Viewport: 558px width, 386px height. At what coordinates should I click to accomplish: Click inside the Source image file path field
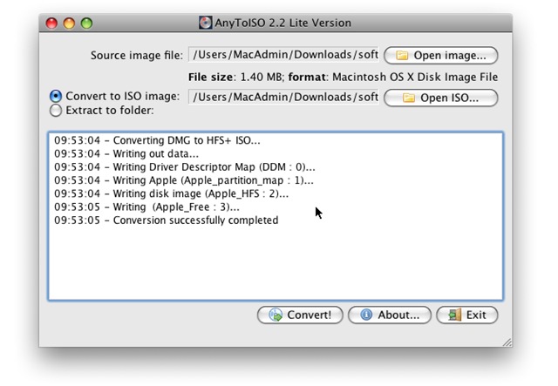[283, 55]
